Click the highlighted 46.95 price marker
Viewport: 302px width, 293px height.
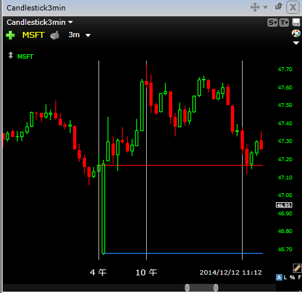click(284, 205)
